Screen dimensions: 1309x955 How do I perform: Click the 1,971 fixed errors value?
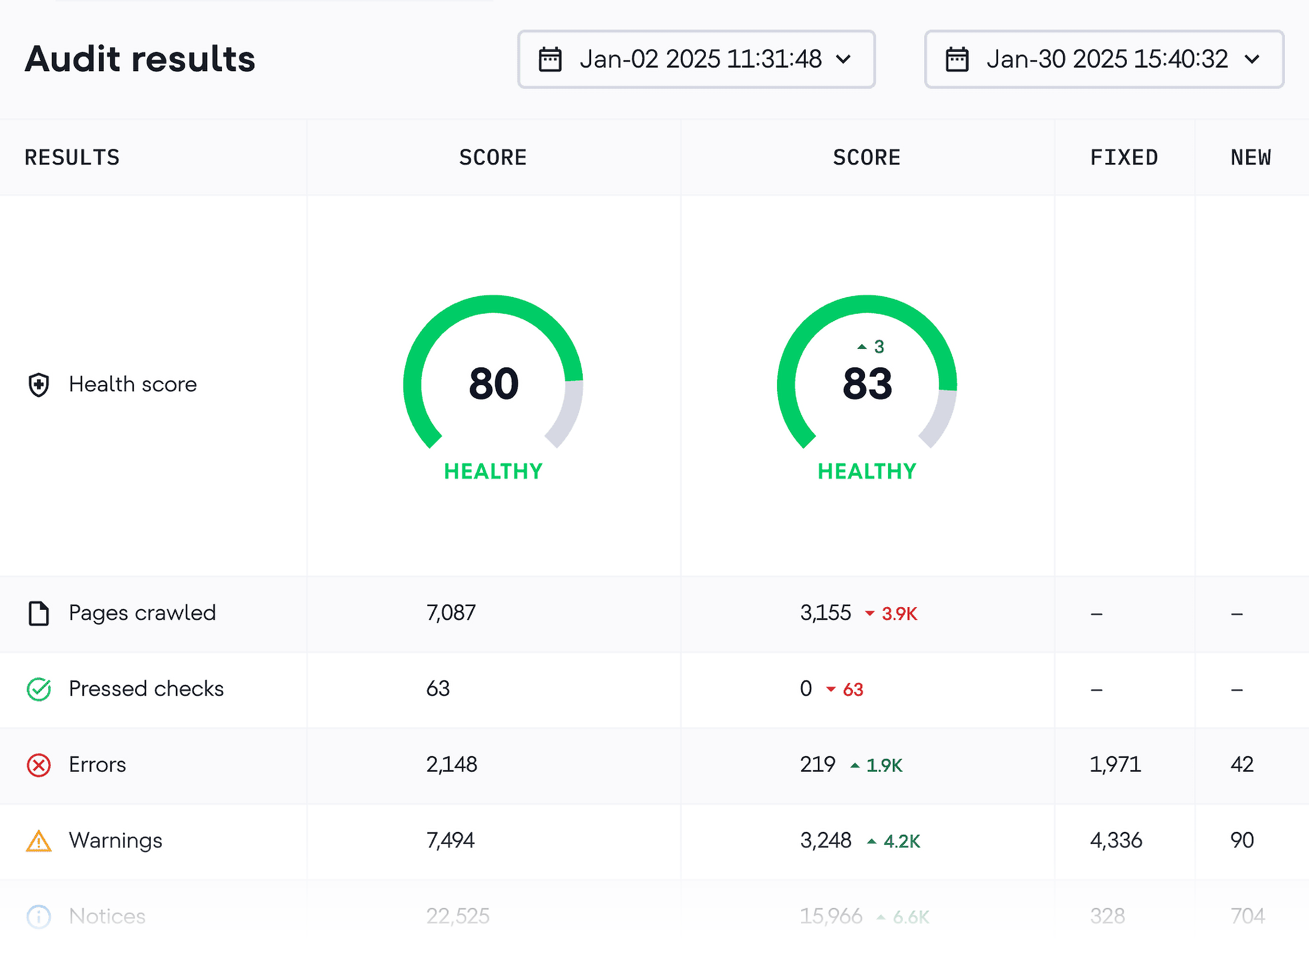click(1115, 765)
